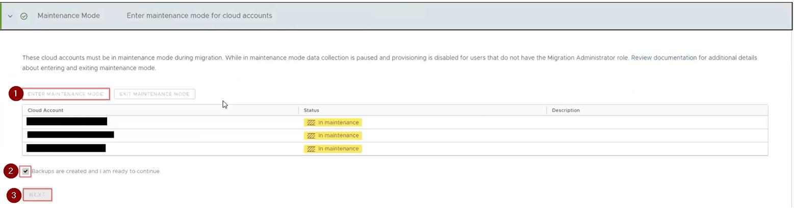
Task: Click the first row's In maintenance badge
Action: [x=332, y=122]
